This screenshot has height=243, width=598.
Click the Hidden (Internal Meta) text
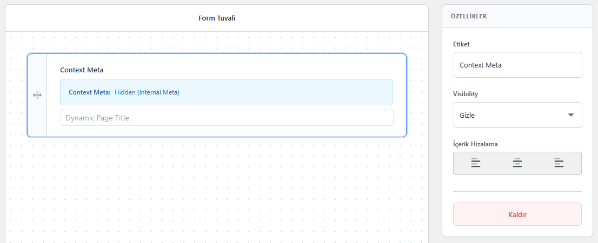pyautogui.click(x=147, y=92)
